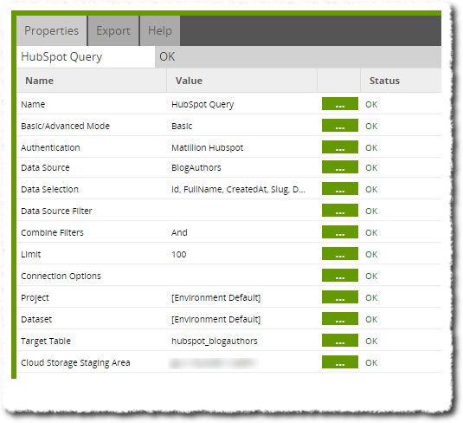
Task: Click the Data Selection value 'Id, FullName, CreatedAt...'
Action: pos(238,189)
